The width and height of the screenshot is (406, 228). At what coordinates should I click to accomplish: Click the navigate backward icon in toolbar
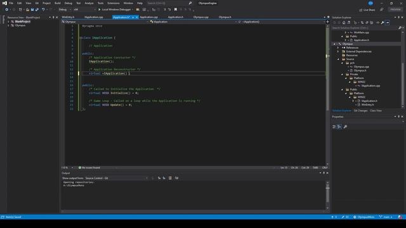point(6,9)
